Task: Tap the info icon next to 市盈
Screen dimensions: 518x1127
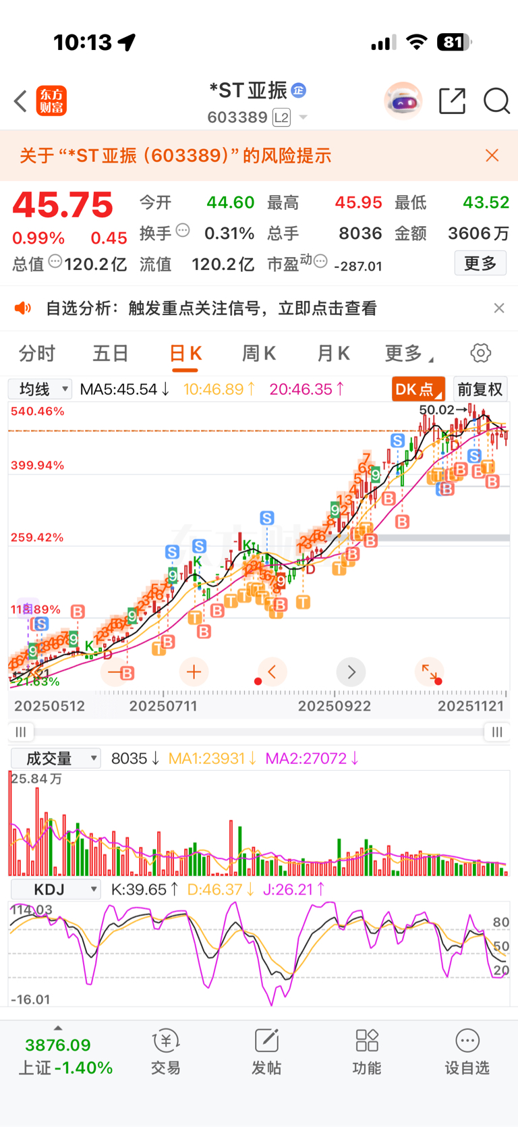Action: pyautogui.click(x=320, y=260)
